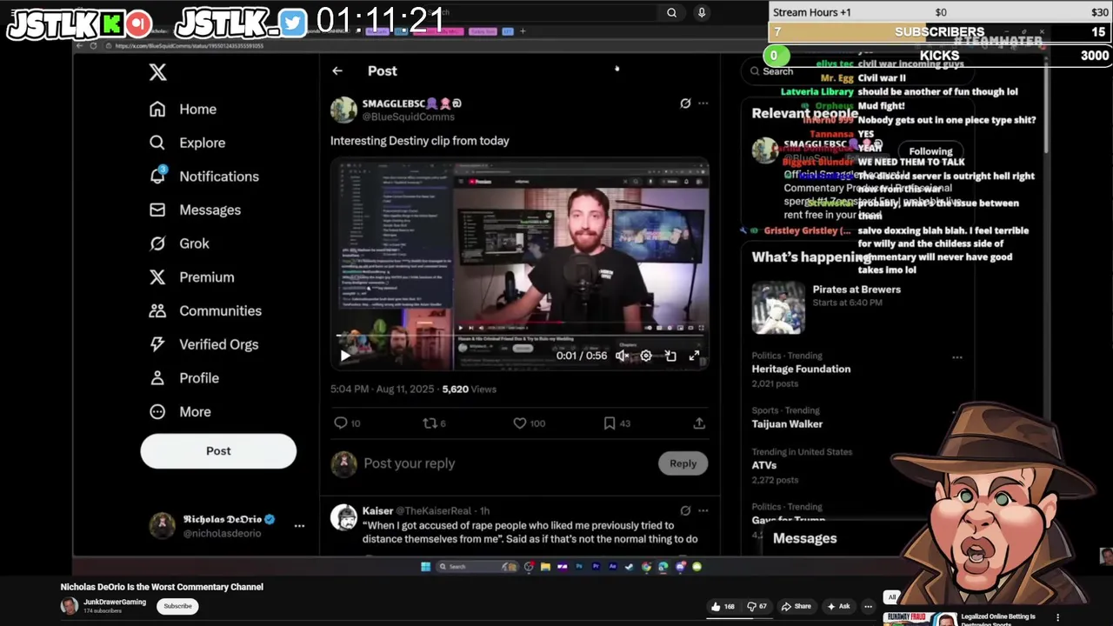This screenshot has height=626, width=1113.
Task: Open Taijuan Walker trending topic
Action: tap(787, 423)
